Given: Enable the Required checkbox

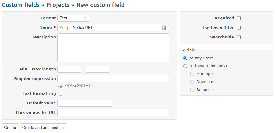Looking at the screenshot, I should tap(238, 18).
